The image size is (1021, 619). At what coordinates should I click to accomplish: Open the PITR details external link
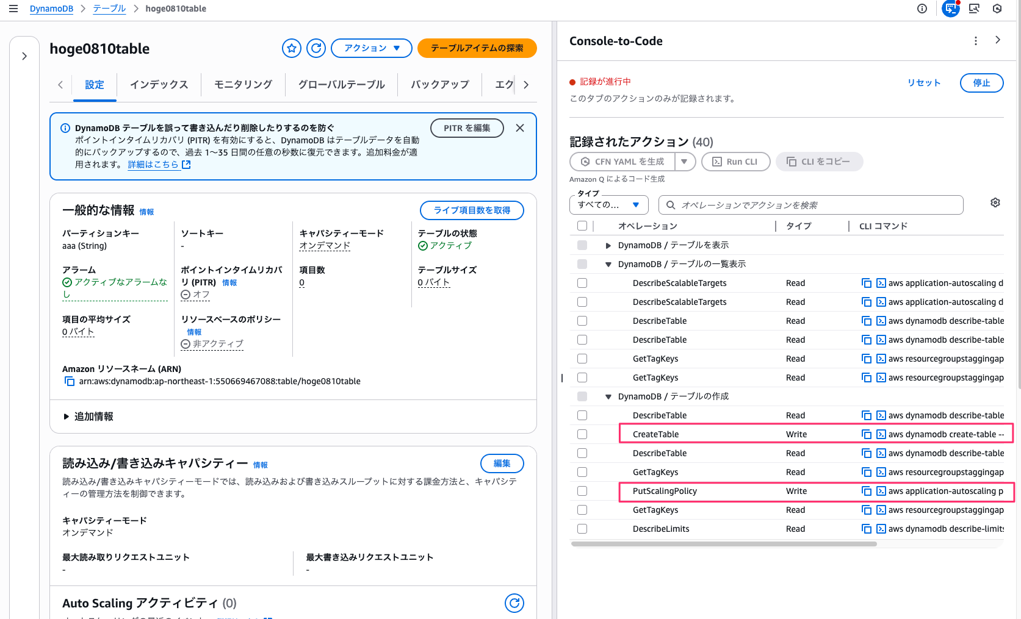click(159, 165)
